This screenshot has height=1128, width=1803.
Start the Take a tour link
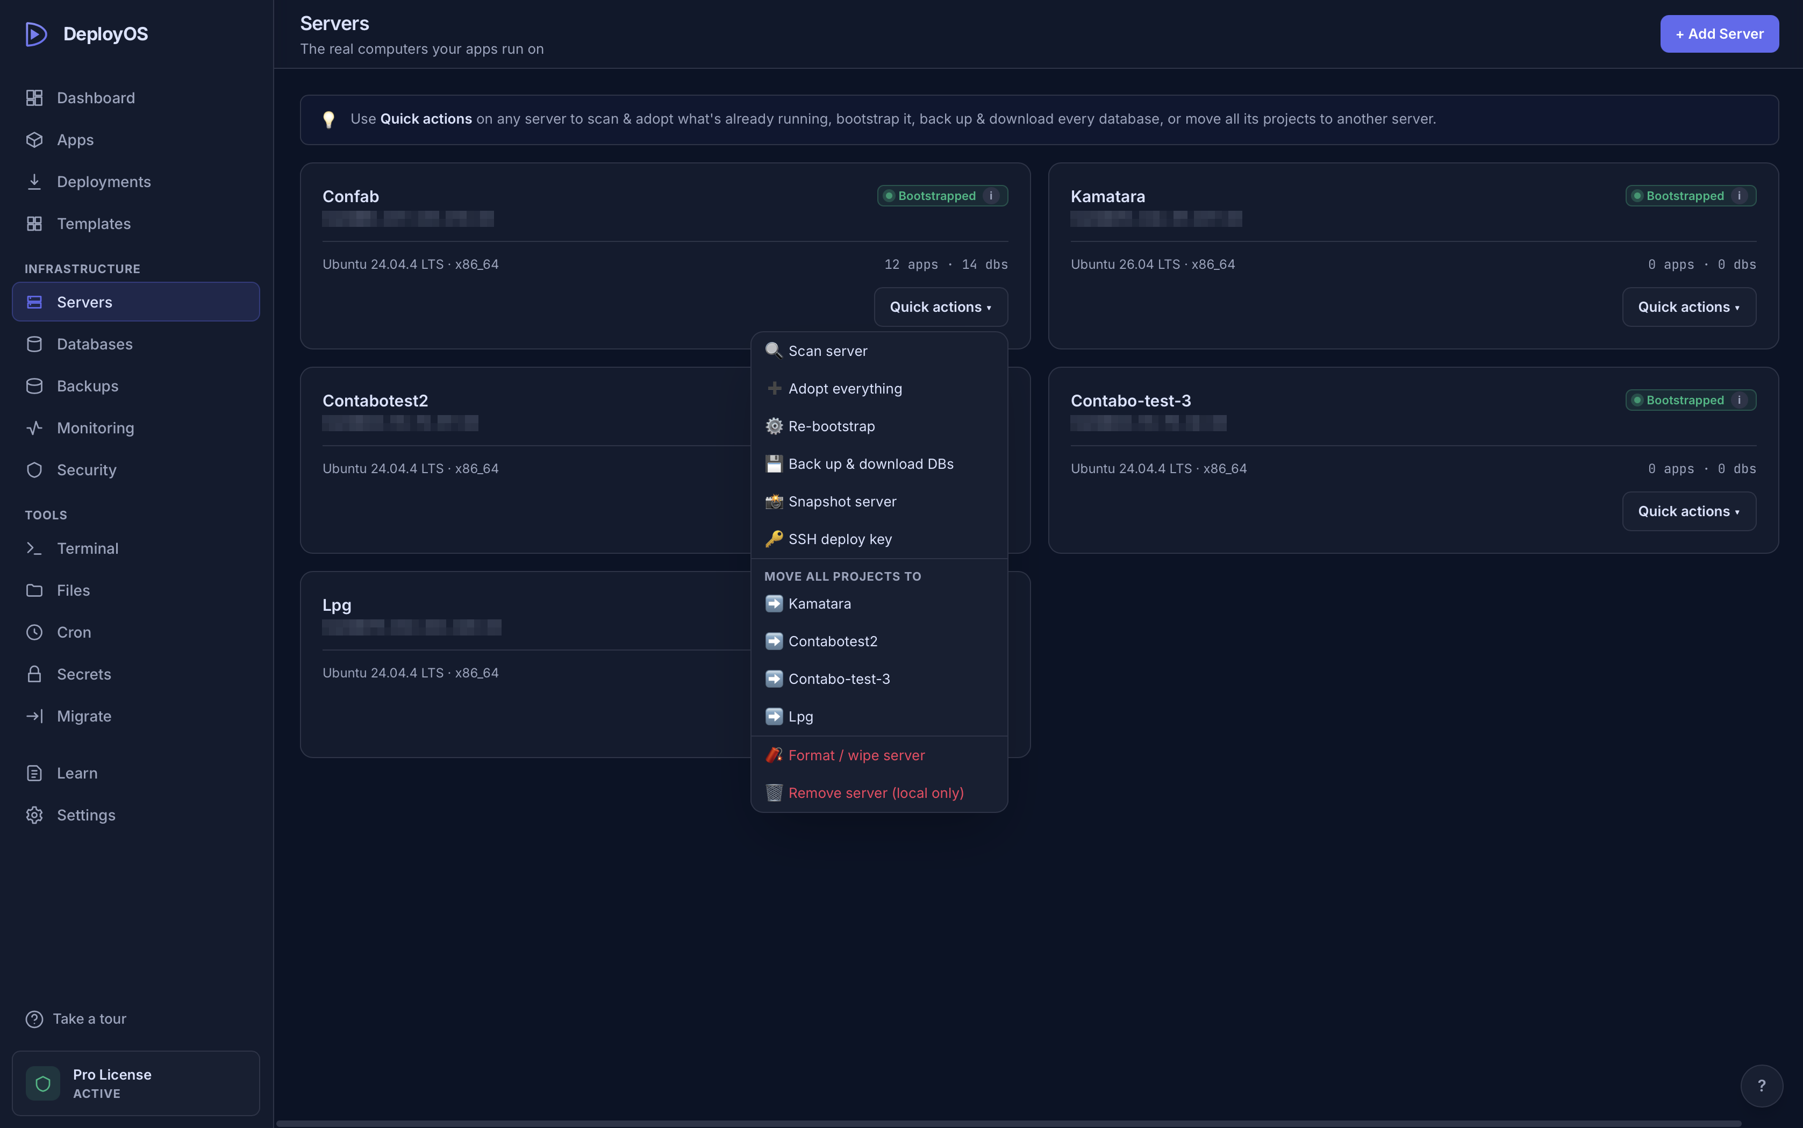[x=76, y=1018]
